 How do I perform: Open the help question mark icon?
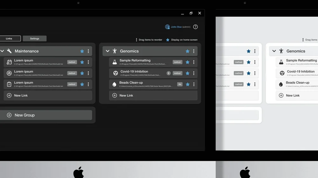click(x=195, y=27)
